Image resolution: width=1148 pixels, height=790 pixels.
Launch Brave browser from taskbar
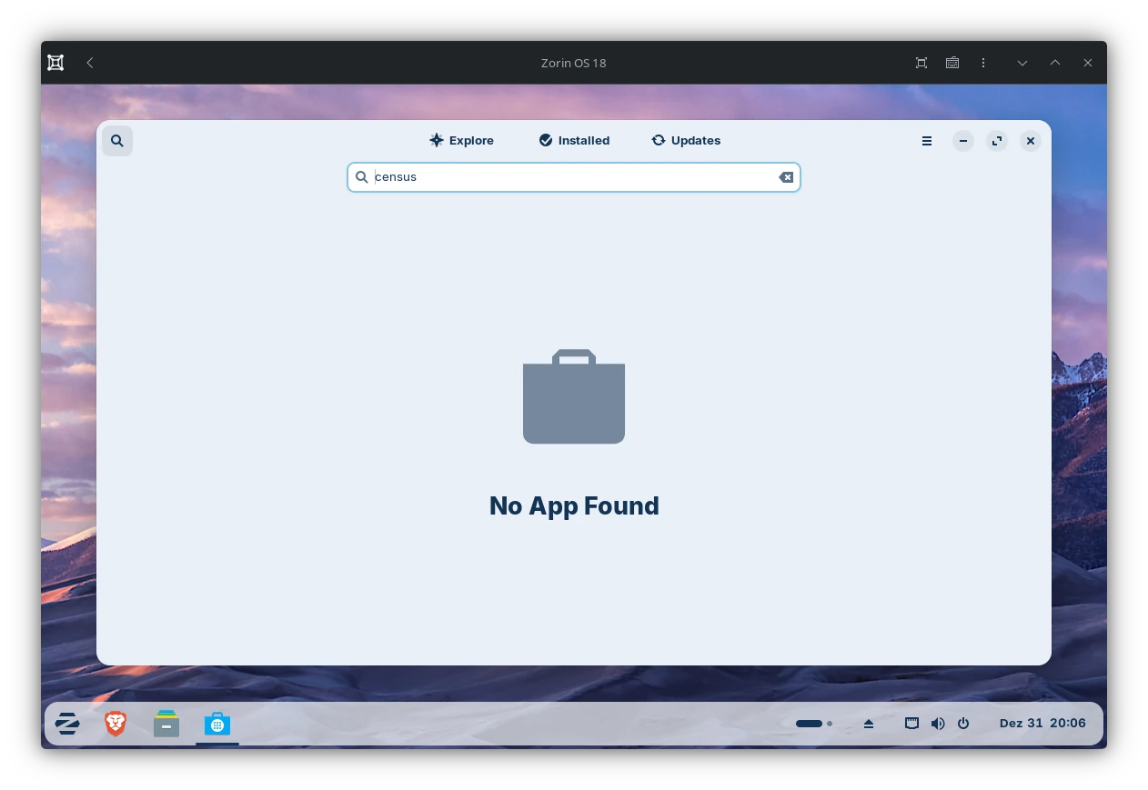[116, 724]
